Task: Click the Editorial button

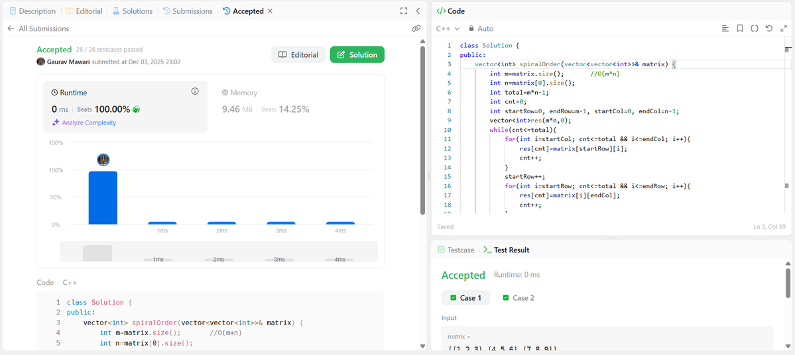Action: pyautogui.click(x=298, y=55)
